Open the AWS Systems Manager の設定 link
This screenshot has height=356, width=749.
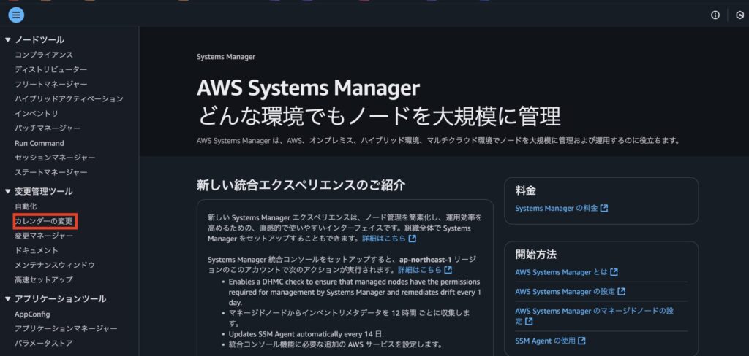tap(565, 291)
